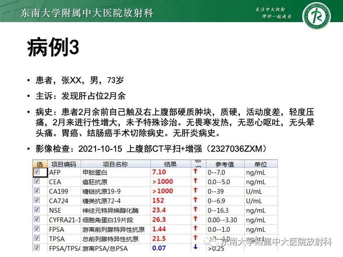Select the CEA result >1000

click(x=163, y=181)
